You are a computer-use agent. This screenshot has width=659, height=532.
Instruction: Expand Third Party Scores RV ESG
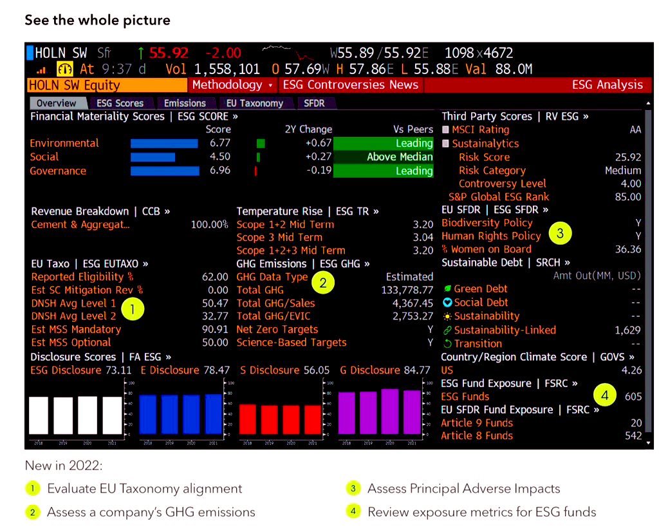point(515,117)
